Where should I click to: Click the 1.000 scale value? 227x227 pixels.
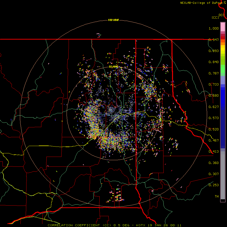[214, 28]
